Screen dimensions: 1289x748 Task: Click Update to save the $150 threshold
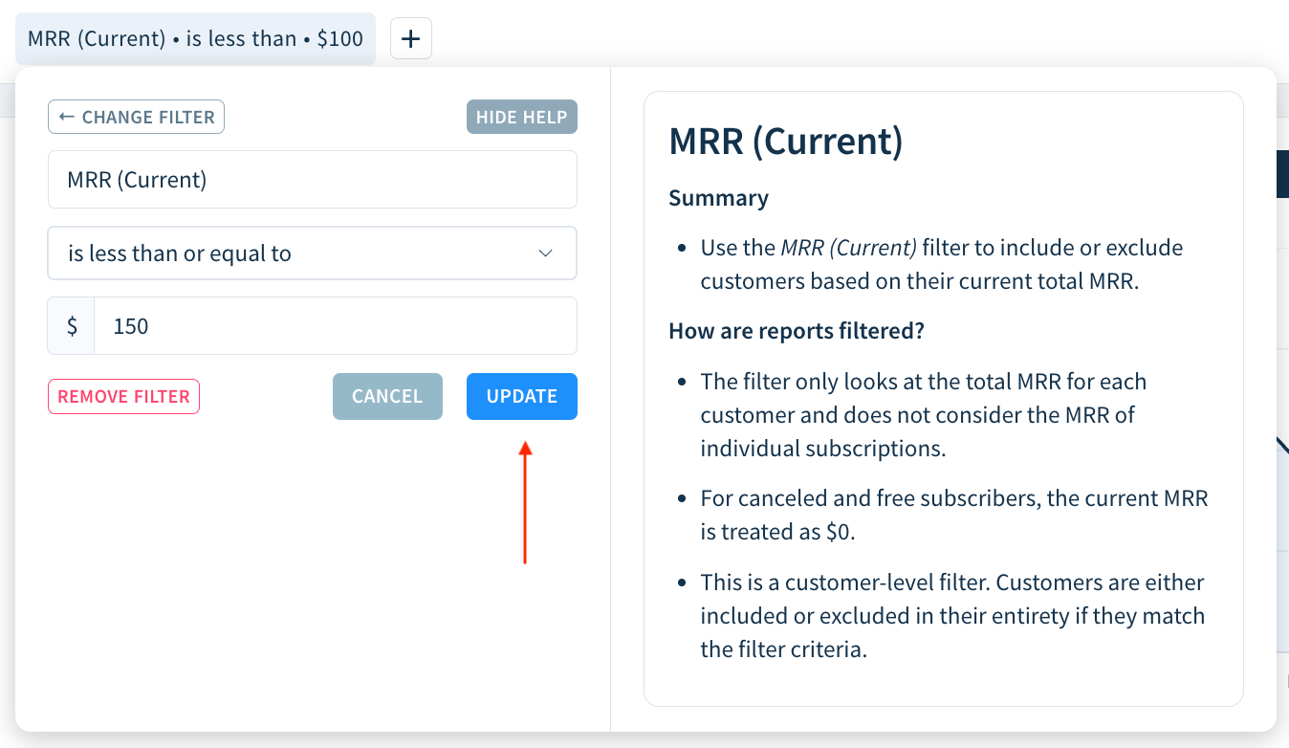click(x=521, y=395)
